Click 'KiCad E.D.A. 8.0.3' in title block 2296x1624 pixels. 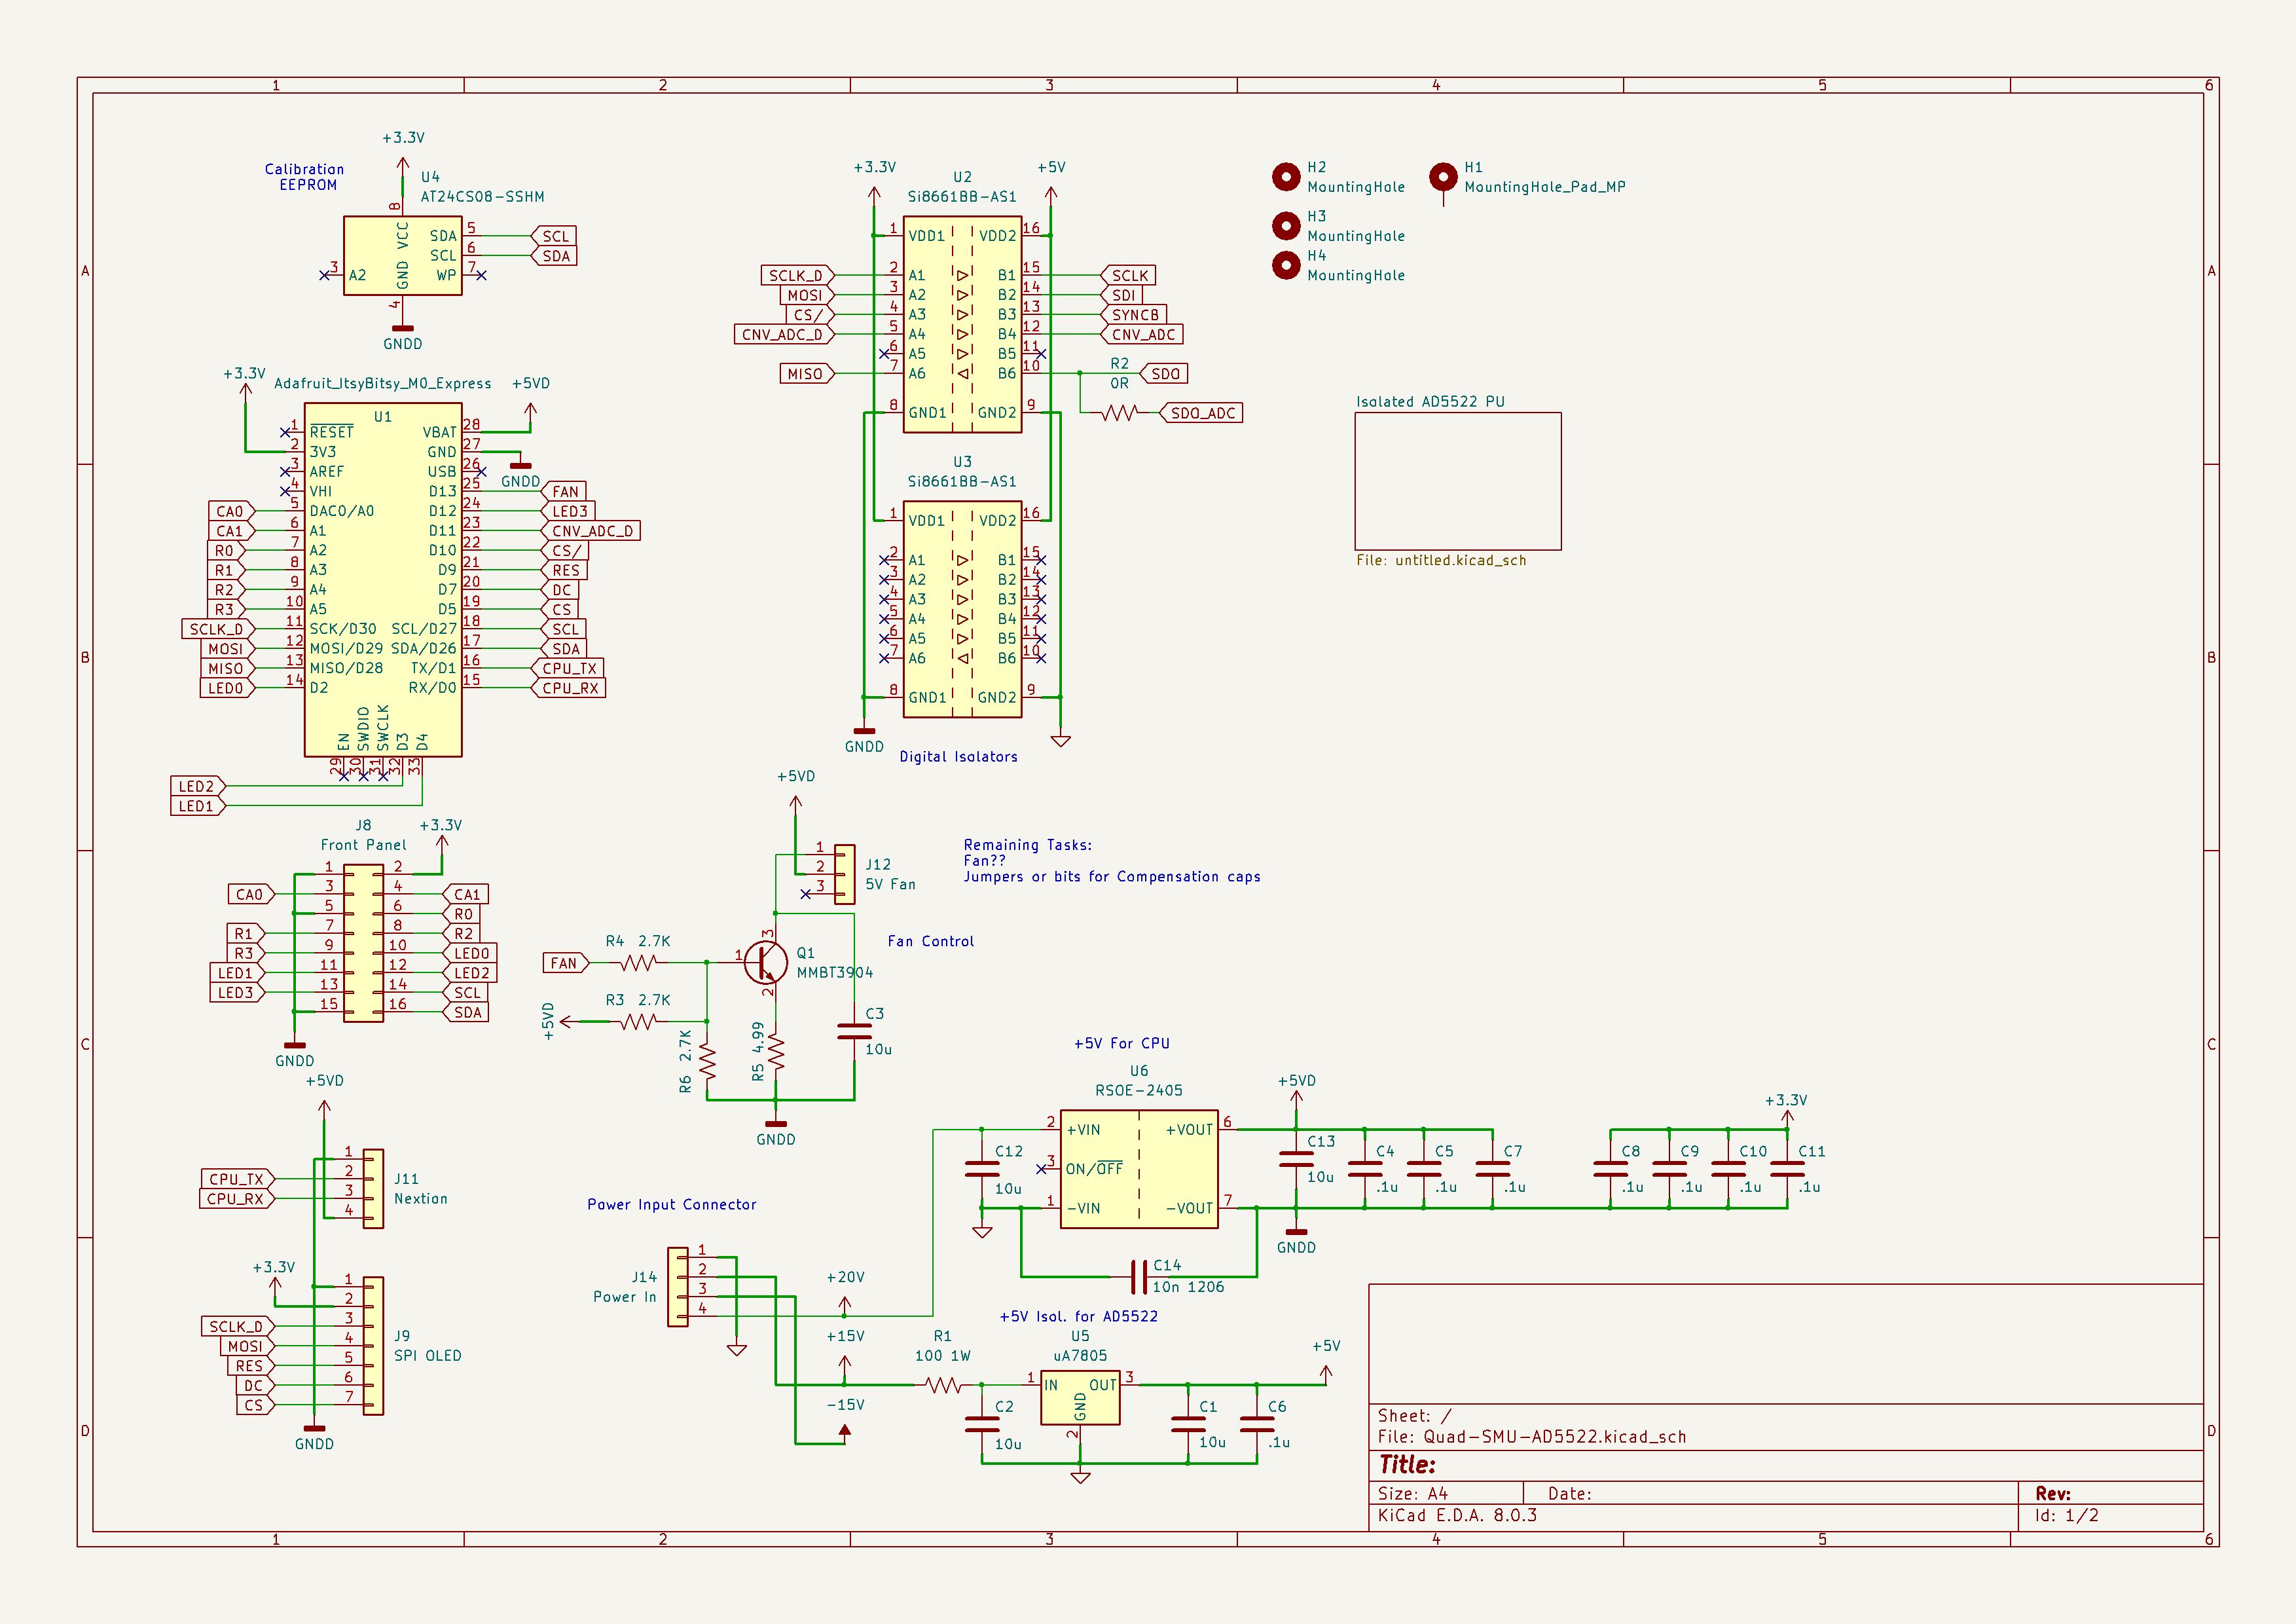click(x=1457, y=1515)
